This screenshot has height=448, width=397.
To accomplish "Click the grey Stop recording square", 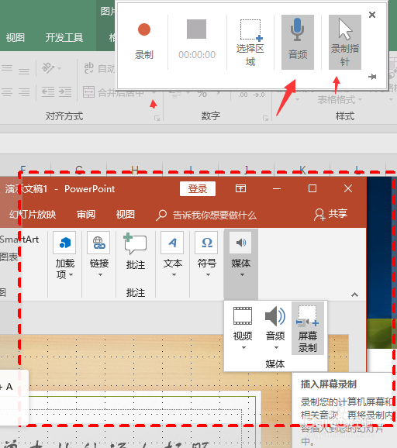I will pos(197,29).
